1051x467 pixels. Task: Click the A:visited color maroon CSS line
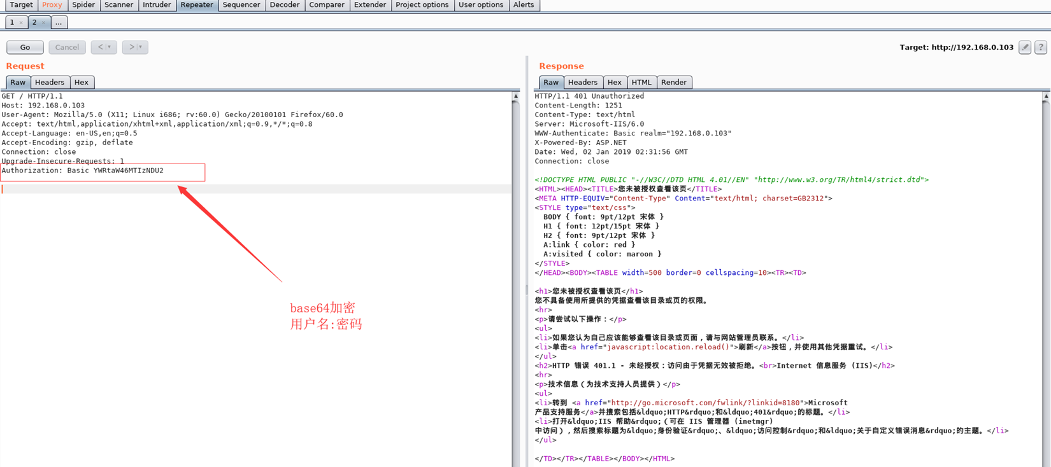(x=603, y=254)
